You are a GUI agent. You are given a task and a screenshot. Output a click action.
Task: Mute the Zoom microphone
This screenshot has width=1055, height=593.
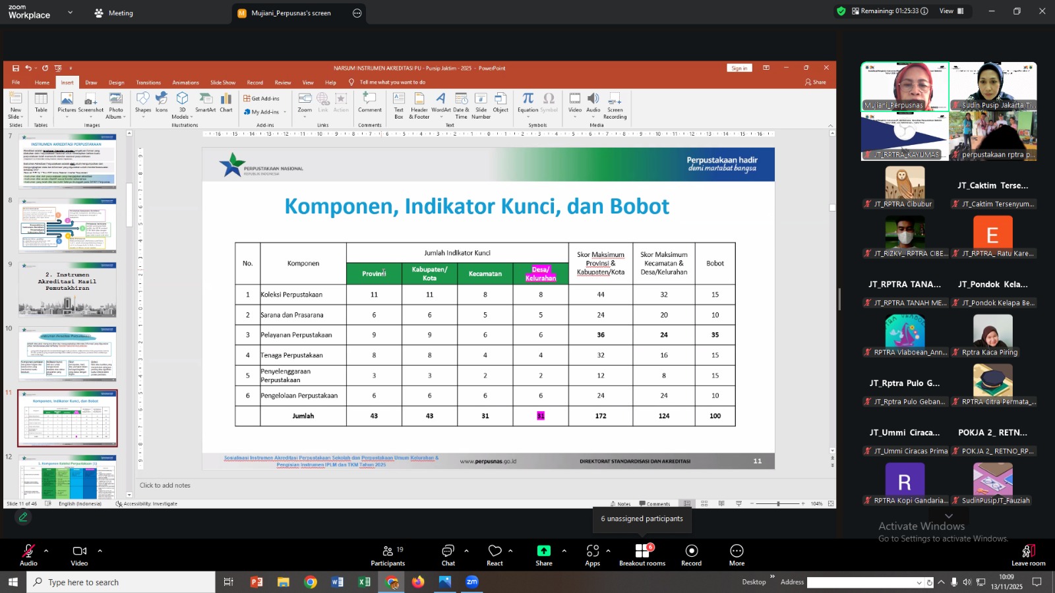pos(28,552)
